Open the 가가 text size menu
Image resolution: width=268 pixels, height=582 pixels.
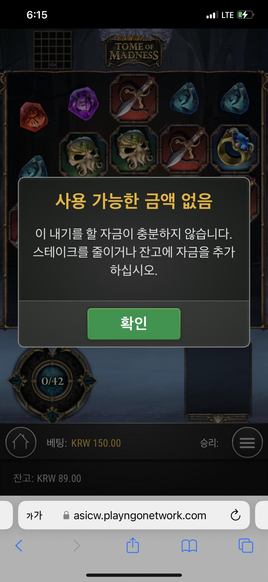(x=34, y=515)
